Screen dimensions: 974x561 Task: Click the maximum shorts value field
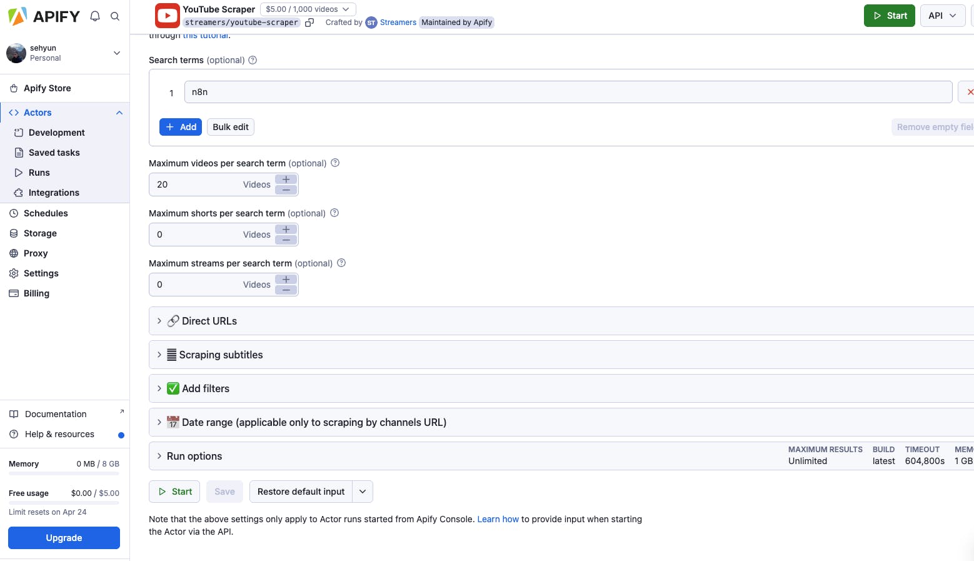[x=212, y=235]
